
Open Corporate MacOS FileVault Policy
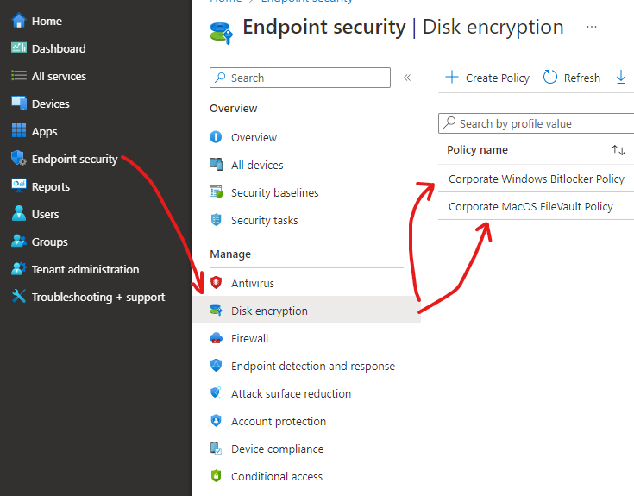530,206
